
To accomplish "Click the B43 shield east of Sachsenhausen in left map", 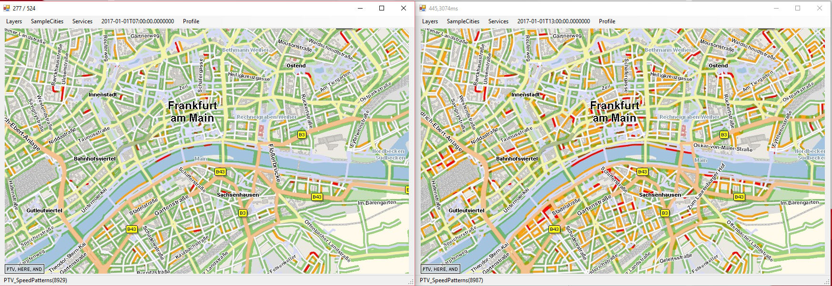I will (317, 197).
